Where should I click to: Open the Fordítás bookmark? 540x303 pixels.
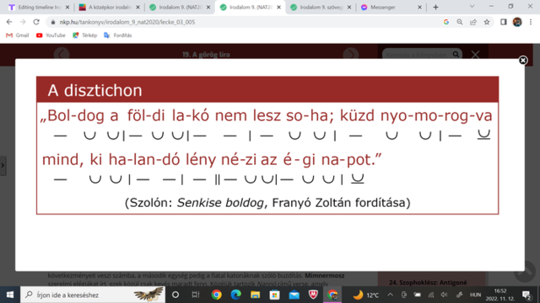tap(118, 35)
